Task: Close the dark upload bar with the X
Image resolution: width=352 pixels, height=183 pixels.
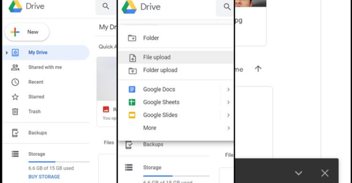Action: tap(325, 173)
